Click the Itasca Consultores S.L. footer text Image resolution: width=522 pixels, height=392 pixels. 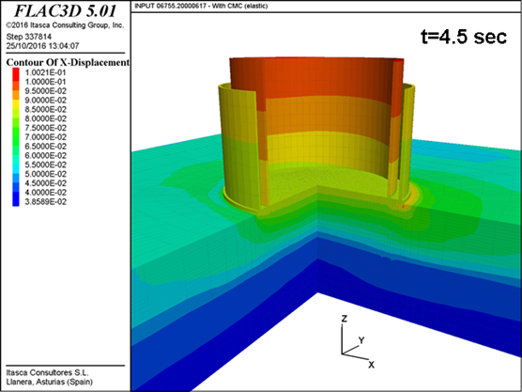coord(47,372)
